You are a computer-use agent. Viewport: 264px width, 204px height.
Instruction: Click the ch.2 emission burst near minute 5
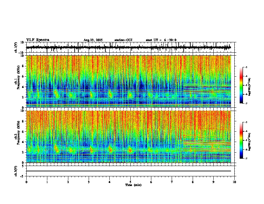[130, 150]
